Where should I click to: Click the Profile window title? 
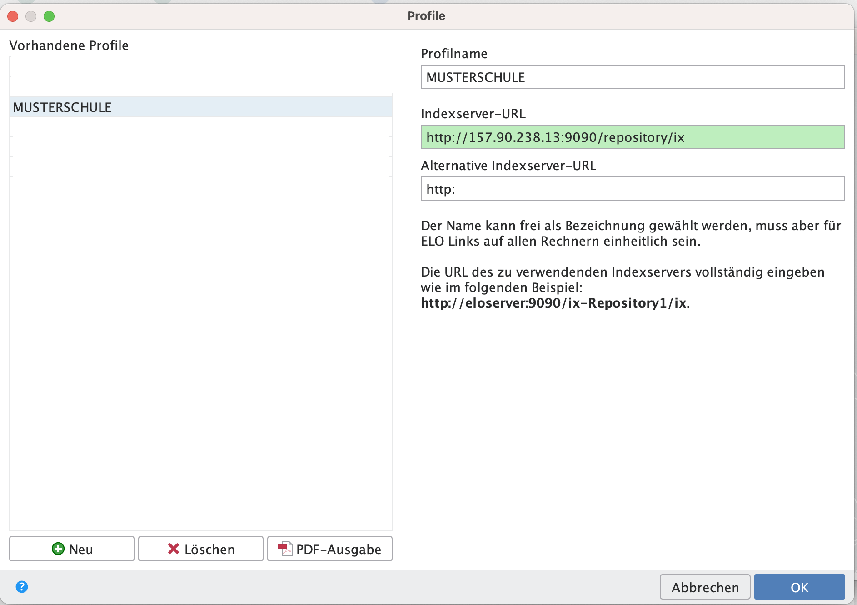[426, 16]
